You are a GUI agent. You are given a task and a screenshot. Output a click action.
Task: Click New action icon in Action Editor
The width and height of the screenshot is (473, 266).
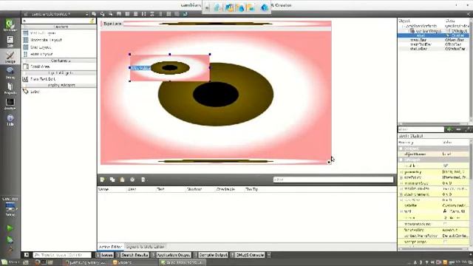102,180
